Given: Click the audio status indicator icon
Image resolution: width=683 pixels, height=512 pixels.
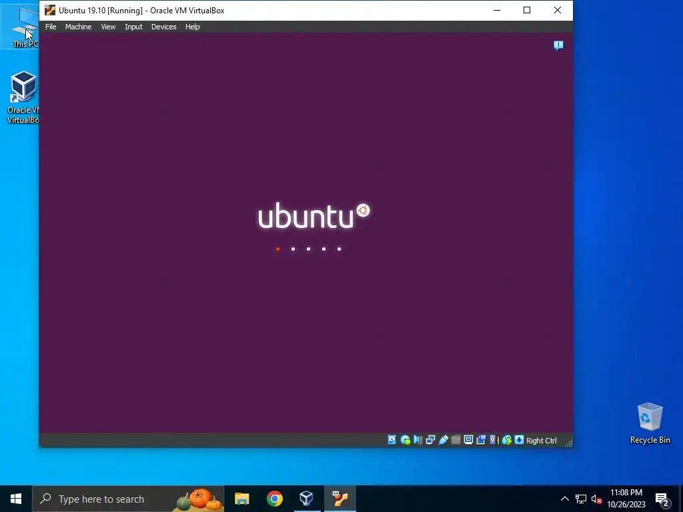Looking at the screenshot, I should click(x=418, y=440).
